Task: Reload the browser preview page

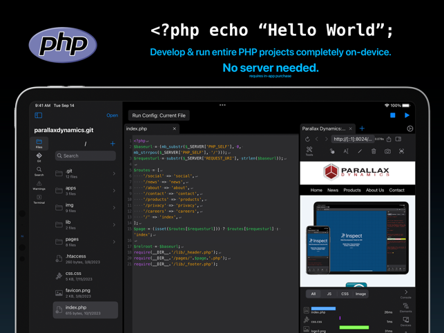Action: click(x=307, y=139)
